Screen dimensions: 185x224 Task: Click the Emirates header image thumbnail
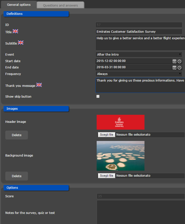(120, 122)
